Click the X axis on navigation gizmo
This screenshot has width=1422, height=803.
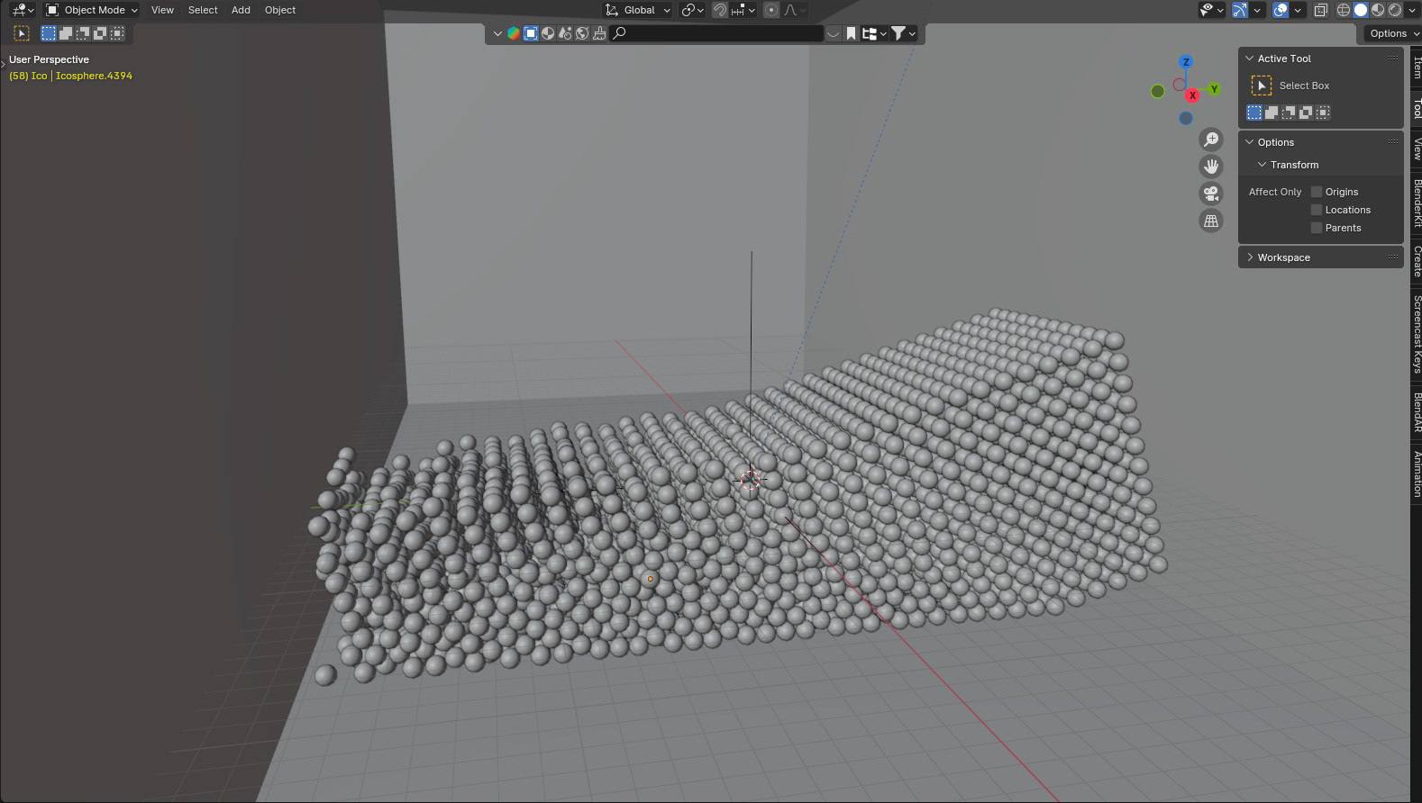(1192, 95)
